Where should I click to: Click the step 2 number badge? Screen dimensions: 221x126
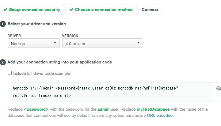point(3,62)
